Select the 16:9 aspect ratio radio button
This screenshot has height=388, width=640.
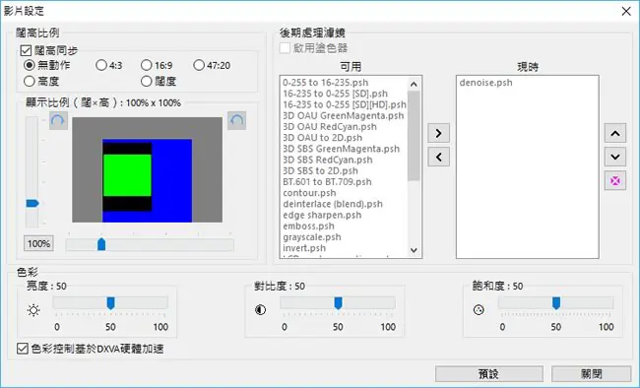pos(146,65)
